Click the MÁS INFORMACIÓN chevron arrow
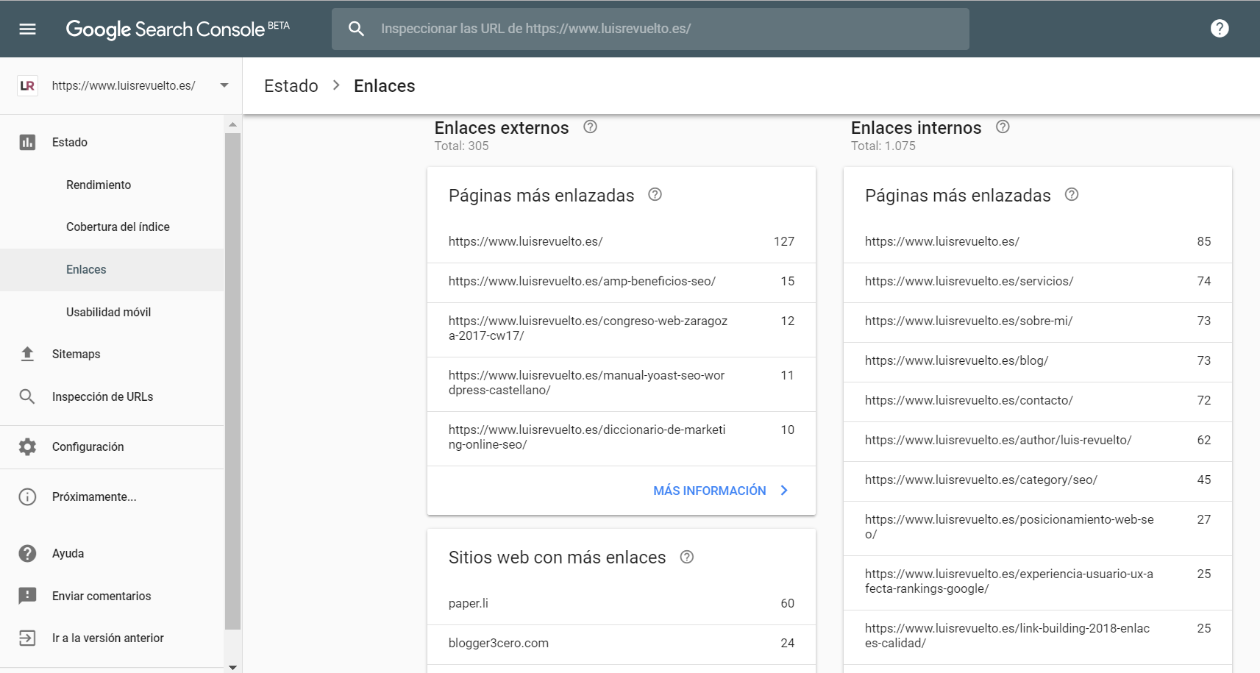1260x673 pixels. click(x=784, y=491)
